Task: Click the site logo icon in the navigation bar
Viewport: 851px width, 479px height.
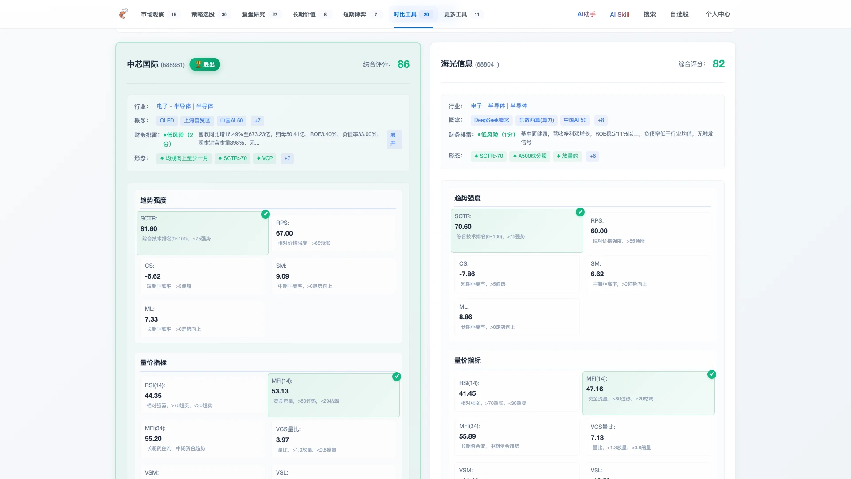Action: tap(123, 14)
